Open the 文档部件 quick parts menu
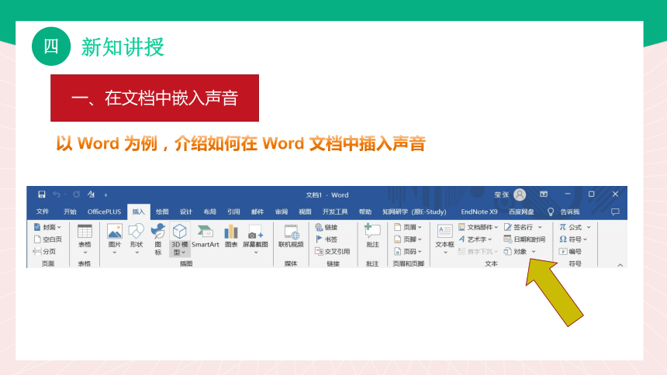The width and height of the screenshot is (667, 375). click(478, 227)
